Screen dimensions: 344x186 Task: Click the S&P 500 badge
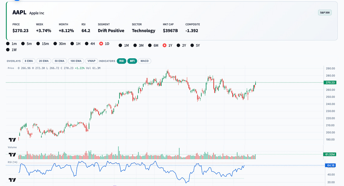click(x=325, y=13)
